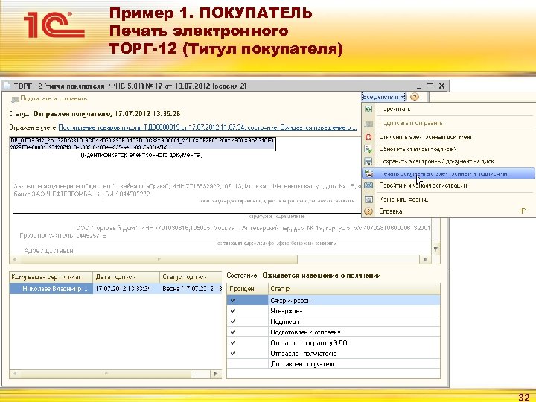The width and height of the screenshot is (536, 402).
Task: Click the Статус column header in states table
Action: click(x=354, y=289)
